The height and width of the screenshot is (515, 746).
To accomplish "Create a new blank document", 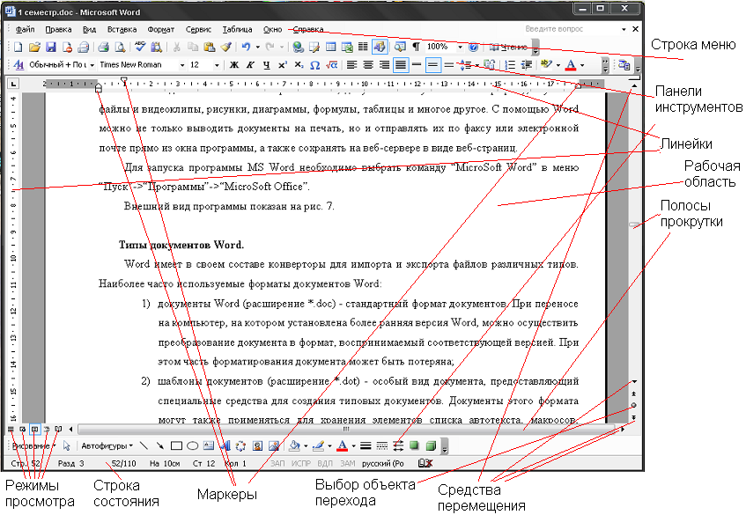I will pyautogui.click(x=18, y=47).
